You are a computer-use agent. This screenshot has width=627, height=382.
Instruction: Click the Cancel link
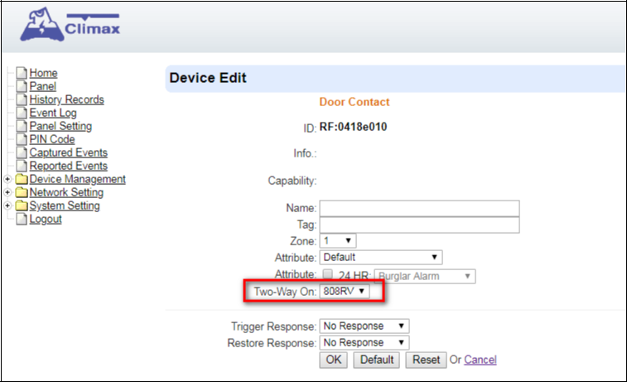pos(480,360)
